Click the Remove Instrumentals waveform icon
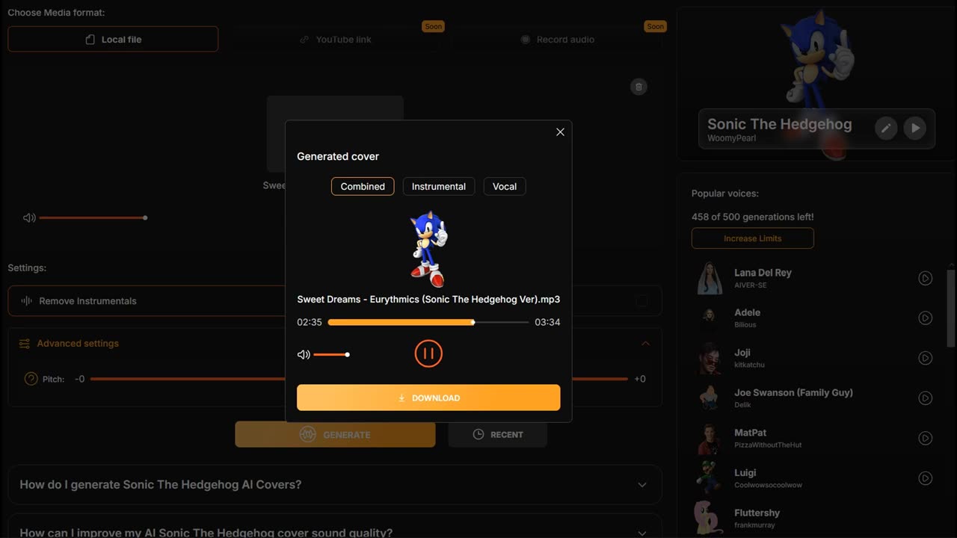This screenshot has width=957, height=538. coord(26,300)
